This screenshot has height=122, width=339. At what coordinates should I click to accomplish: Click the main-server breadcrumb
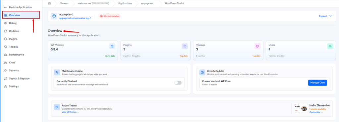pos(93,3)
